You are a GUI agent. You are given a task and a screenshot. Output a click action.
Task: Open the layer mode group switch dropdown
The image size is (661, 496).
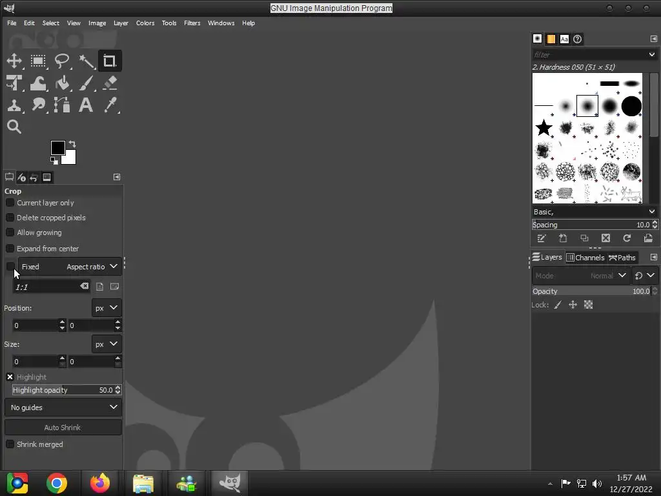pyautogui.click(x=645, y=276)
